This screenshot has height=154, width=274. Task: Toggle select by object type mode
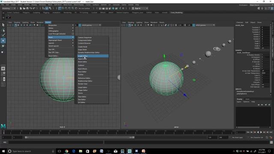pos(47,9)
